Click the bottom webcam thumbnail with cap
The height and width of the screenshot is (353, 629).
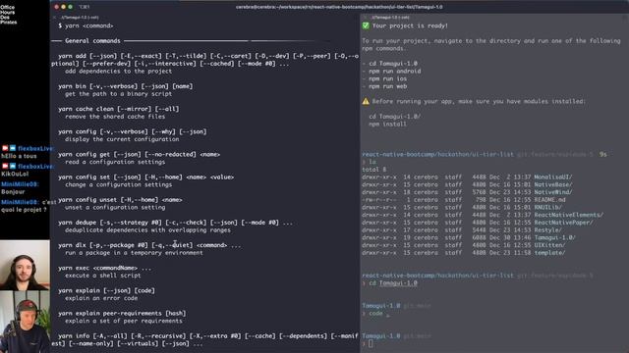coord(25,322)
